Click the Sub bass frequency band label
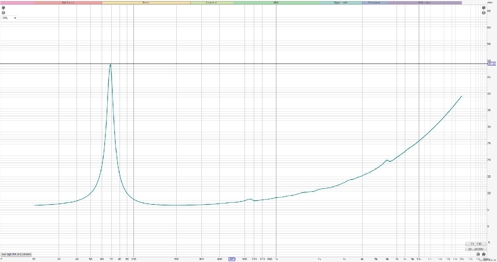 pyautogui.click(x=68, y=3)
